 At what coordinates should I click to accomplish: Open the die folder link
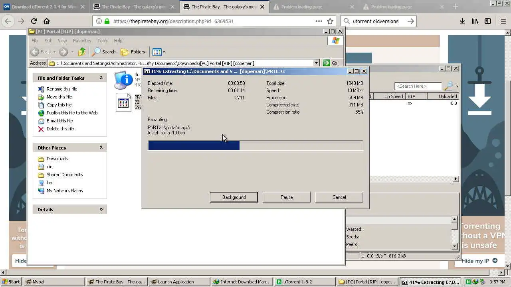coord(50,167)
